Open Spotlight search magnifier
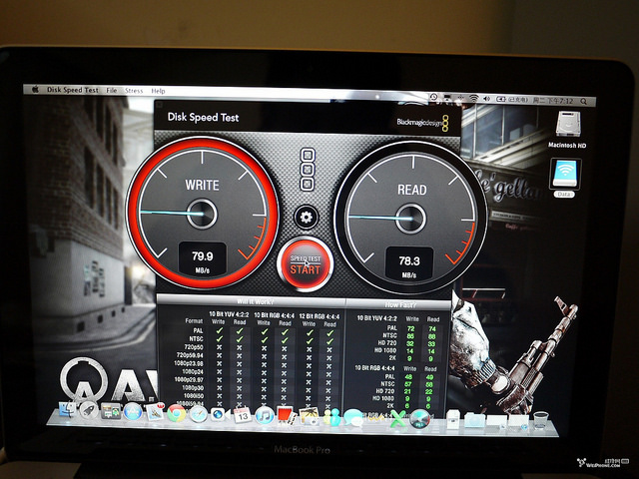Image resolution: width=639 pixels, height=479 pixels. [583, 102]
